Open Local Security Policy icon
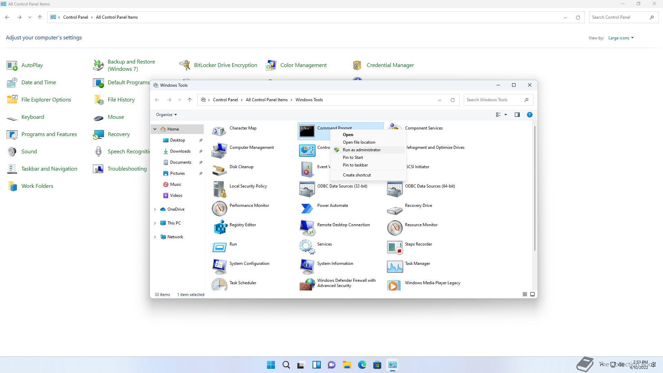663x373 pixels. coord(219,189)
